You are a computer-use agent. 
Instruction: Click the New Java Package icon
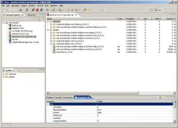tap(72, 10)
